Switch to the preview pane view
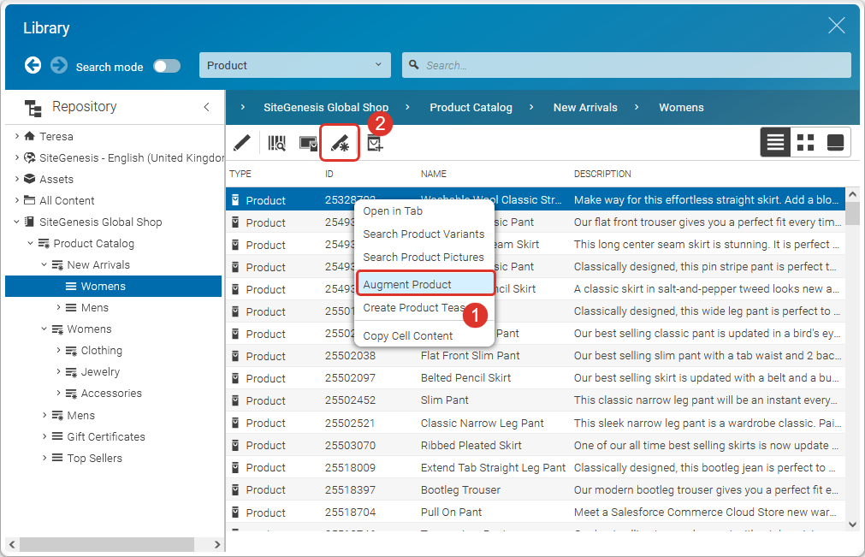Screen dimensions: 865x557 (x=835, y=142)
